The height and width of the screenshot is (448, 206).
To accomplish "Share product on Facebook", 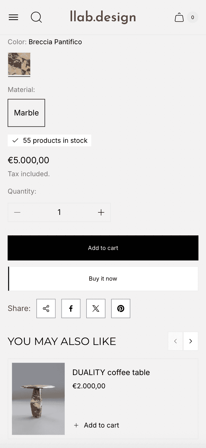I will click(71, 309).
